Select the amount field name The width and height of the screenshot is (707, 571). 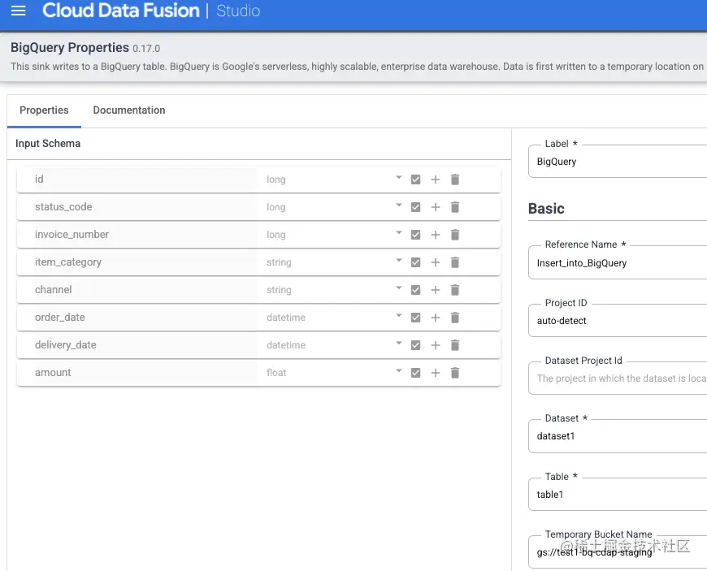click(53, 373)
